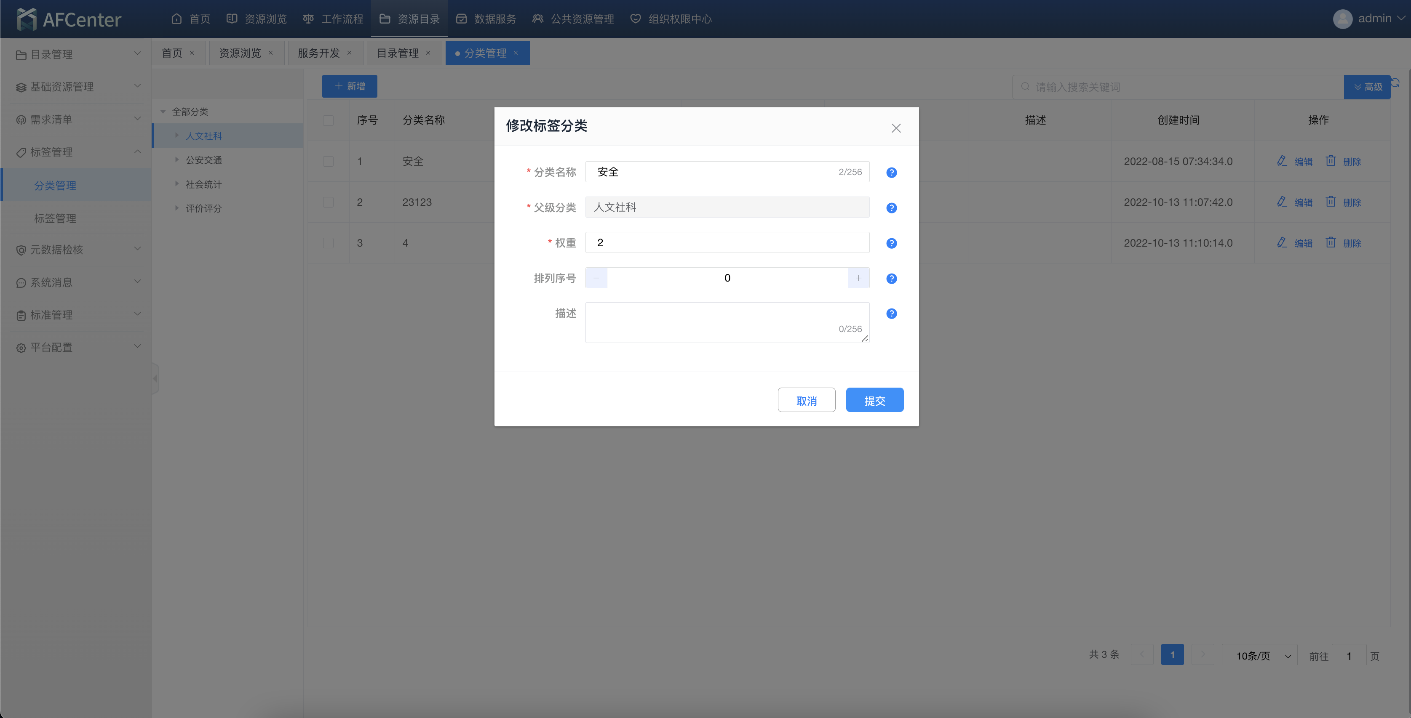The height and width of the screenshot is (718, 1411).
Task: Select 评价评分 in the category tree
Action: click(x=204, y=208)
